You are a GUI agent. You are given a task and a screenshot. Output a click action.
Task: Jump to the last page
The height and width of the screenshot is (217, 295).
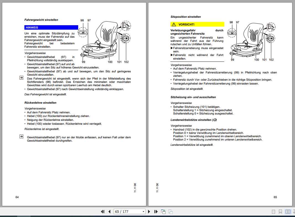coord(156,211)
